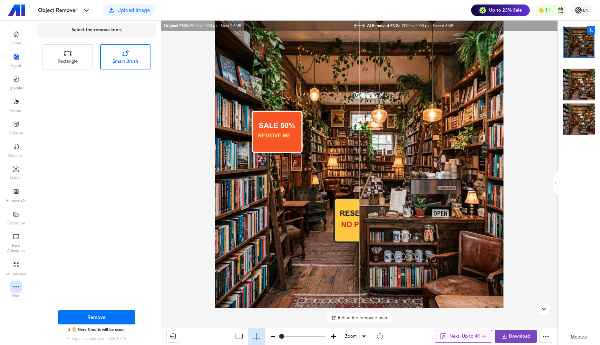Click the download badge on first thumbnail
The image size is (600, 345).
(591, 30)
